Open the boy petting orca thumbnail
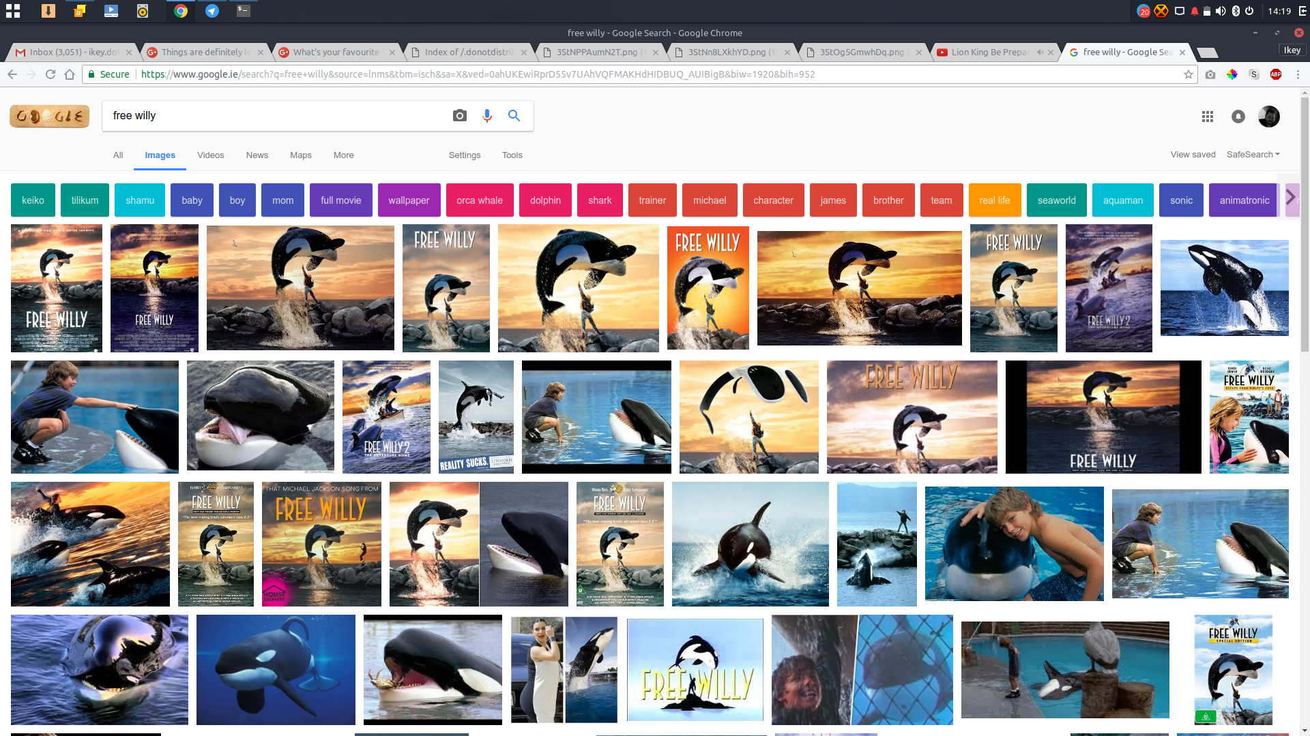Viewport: 1310px width, 736px height. point(95,417)
